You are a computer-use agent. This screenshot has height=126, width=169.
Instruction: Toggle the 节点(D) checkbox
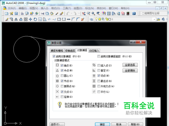coord(62,81)
